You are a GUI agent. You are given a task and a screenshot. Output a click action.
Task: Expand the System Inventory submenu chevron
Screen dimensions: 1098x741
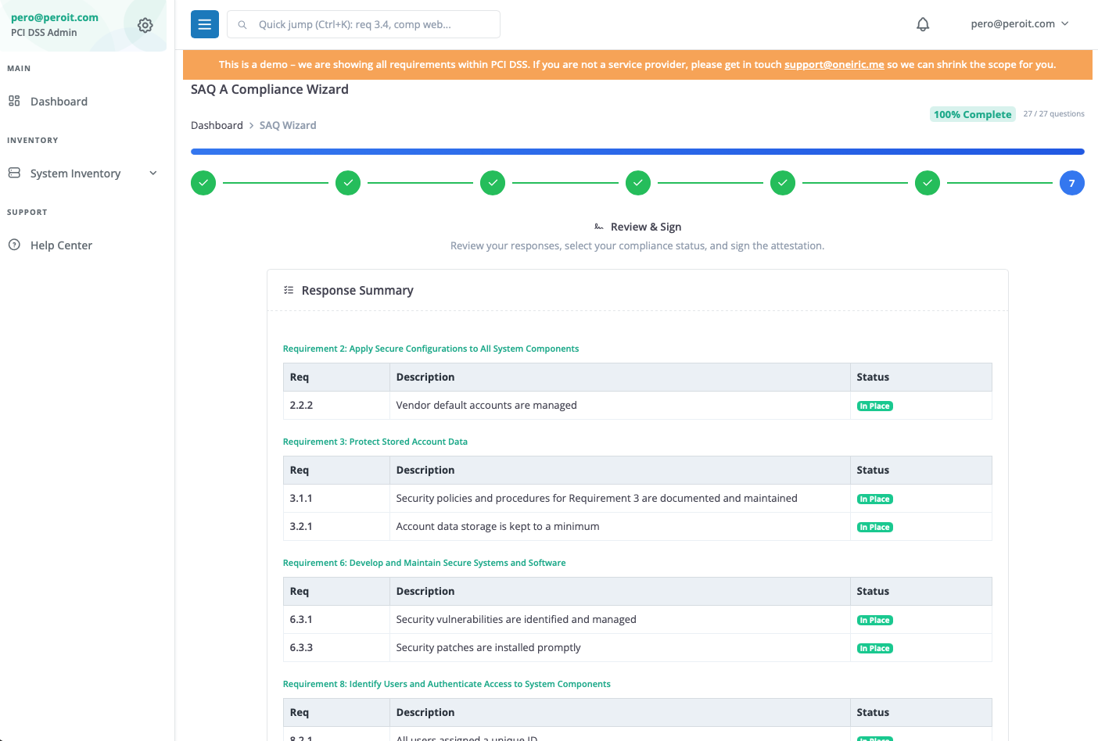153,173
